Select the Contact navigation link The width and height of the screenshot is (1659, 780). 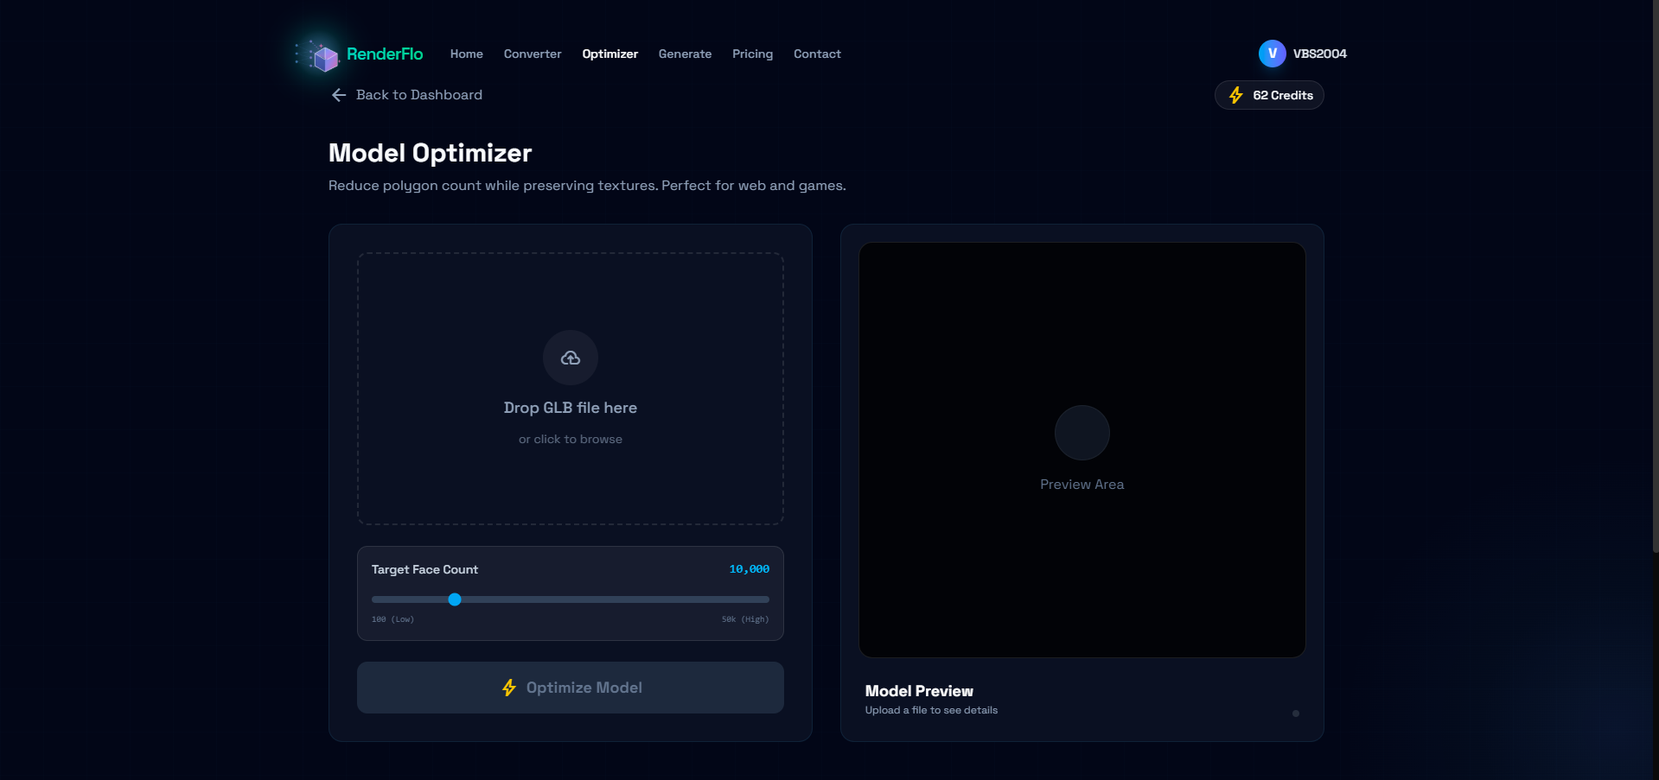tap(816, 54)
